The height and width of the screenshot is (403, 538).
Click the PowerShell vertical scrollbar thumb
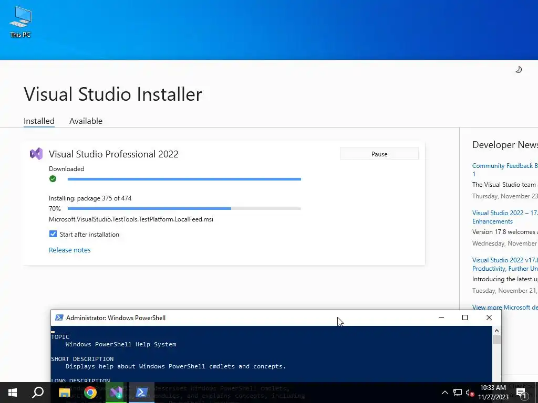tap(496, 340)
